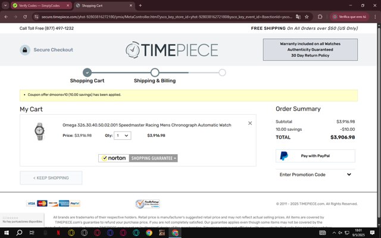
Task: Click the coupon applied notification message
Action: [74, 95]
